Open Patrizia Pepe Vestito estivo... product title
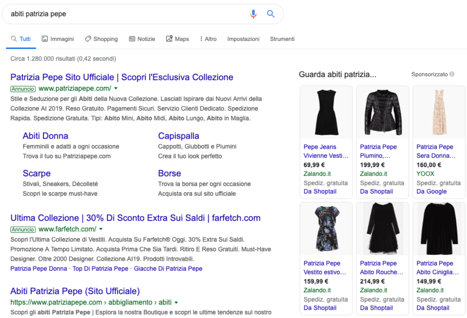Screen dimensions: 467x318 [x=325, y=268]
